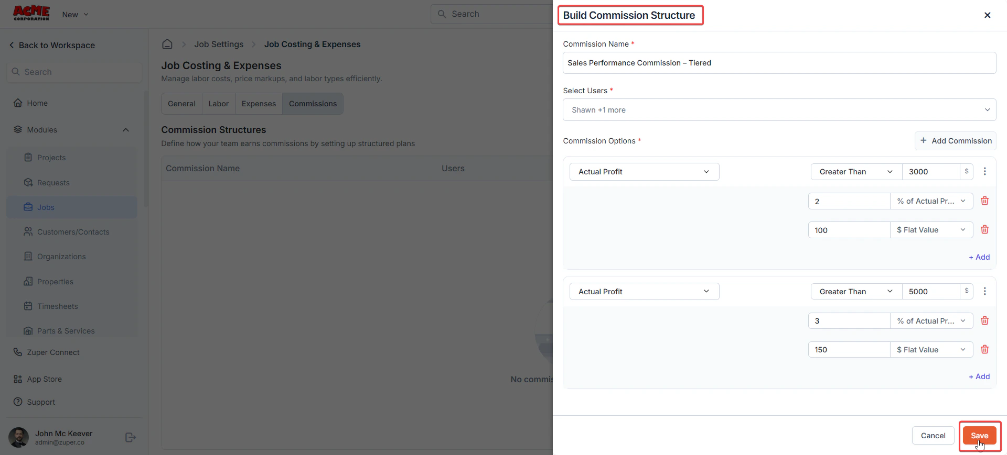
Task: Open Support page
Action: point(34,402)
